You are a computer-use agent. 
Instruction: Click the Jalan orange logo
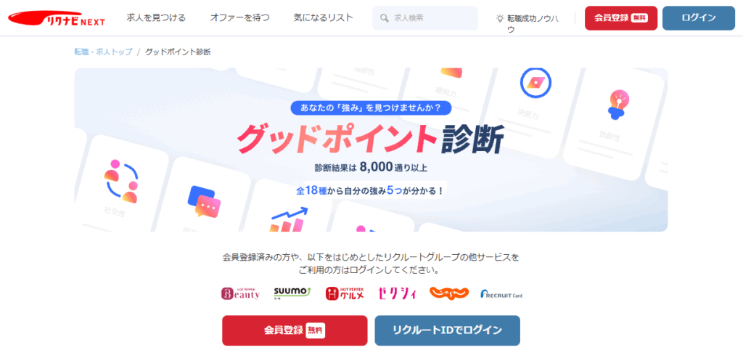(x=449, y=293)
